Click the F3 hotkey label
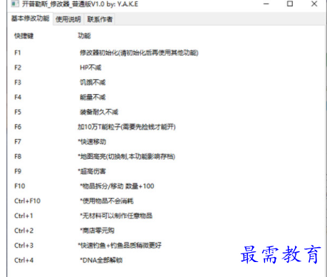Viewport: 327px width, 277px height. pos(18,83)
